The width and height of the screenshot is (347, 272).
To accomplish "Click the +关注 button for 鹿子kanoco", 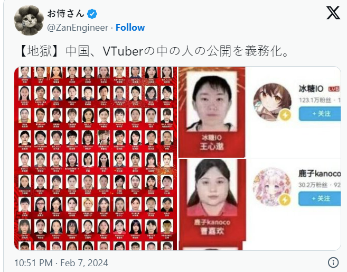I will coord(320,198).
